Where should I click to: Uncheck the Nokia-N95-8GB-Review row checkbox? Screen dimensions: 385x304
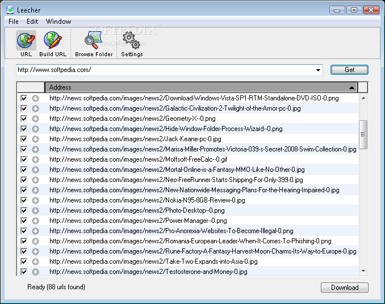pos(24,200)
